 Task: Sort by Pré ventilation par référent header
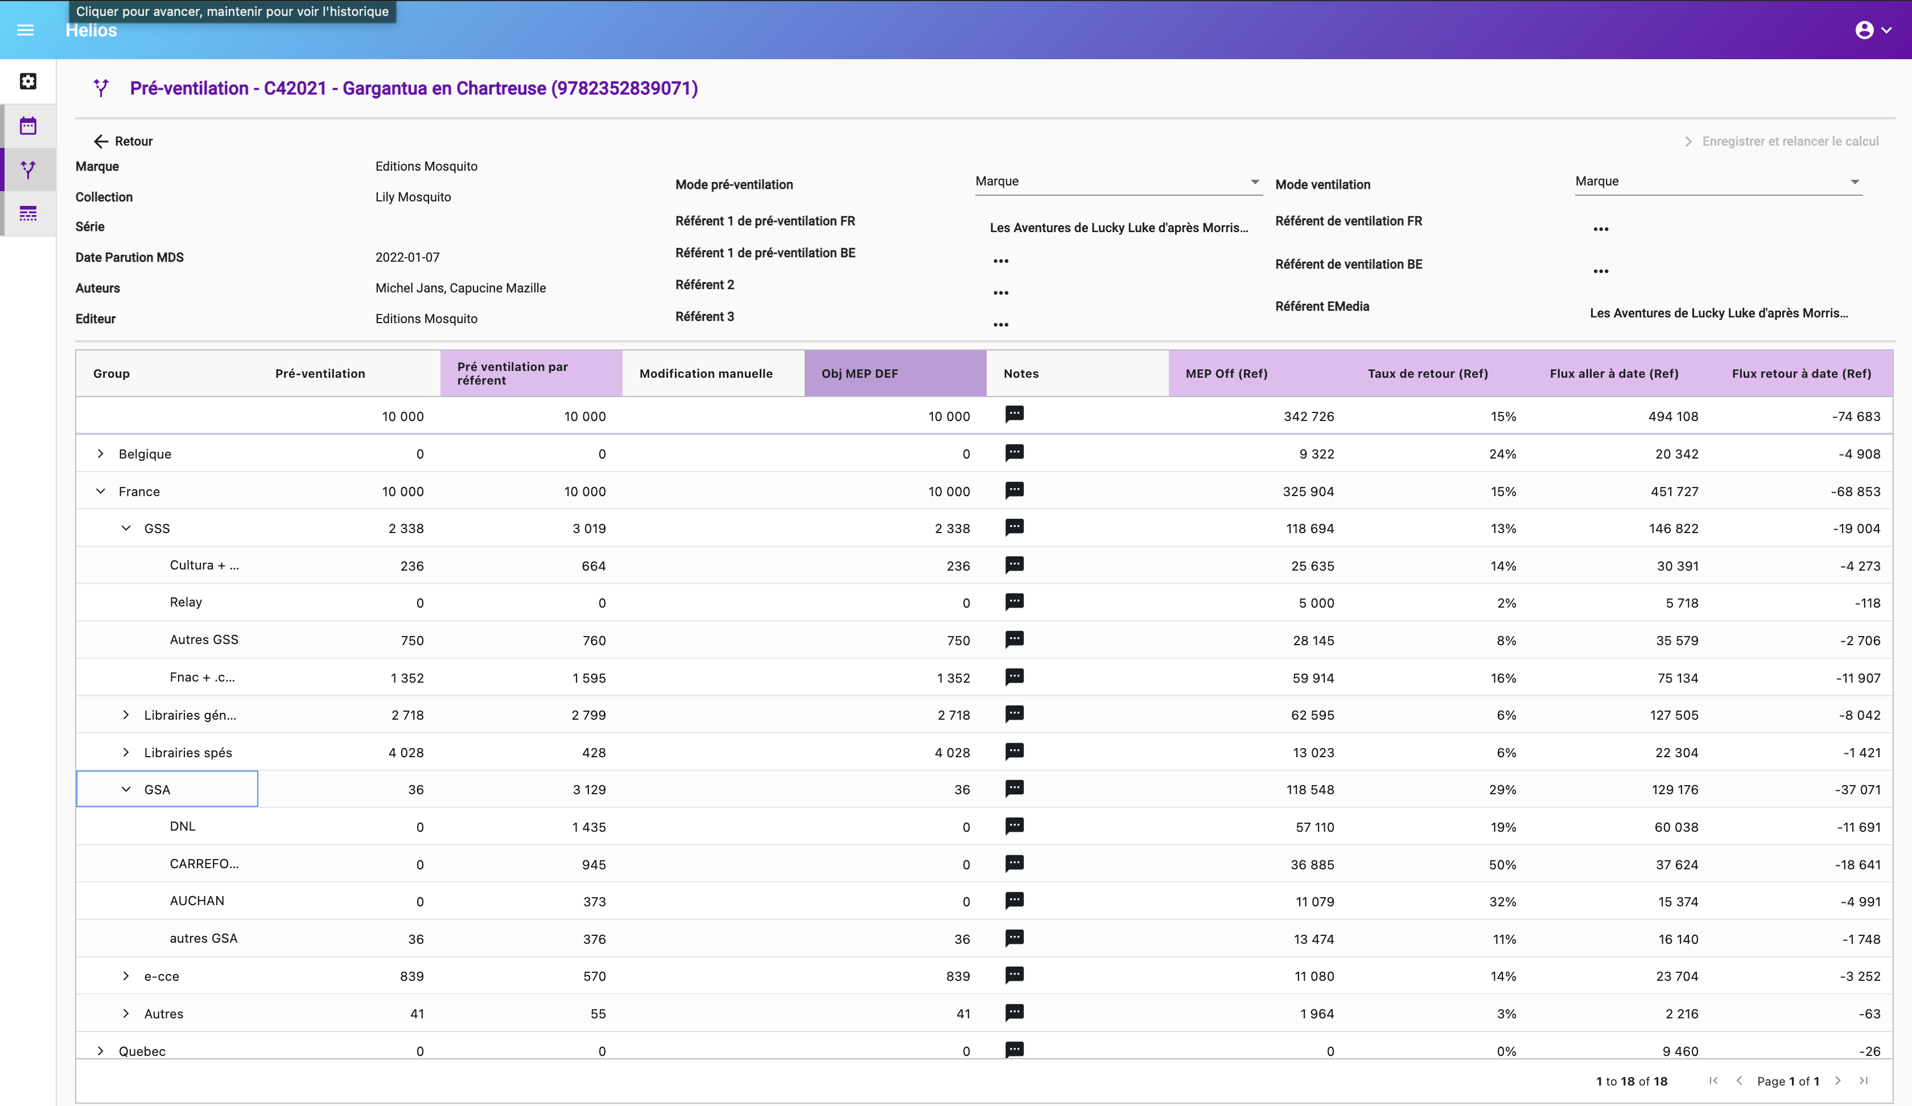click(531, 373)
